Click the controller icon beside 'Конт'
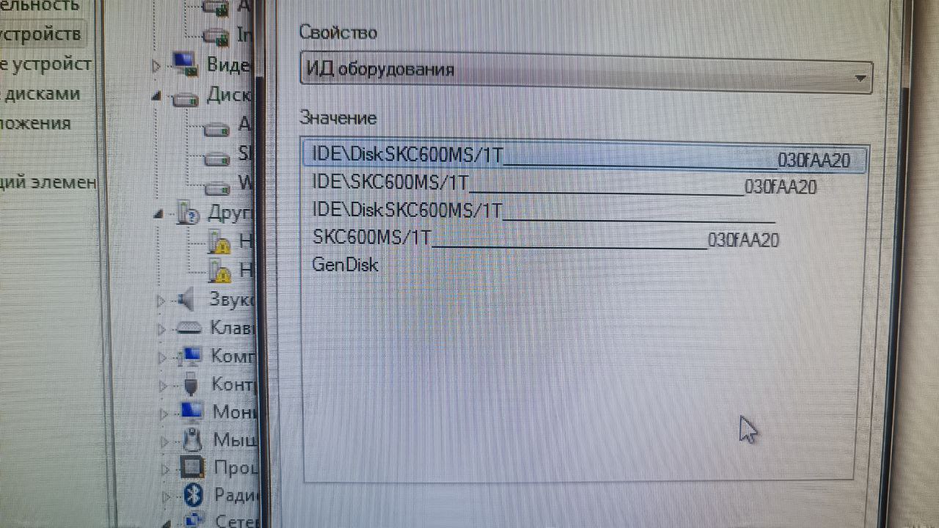The image size is (939, 528). pos(191,384)
